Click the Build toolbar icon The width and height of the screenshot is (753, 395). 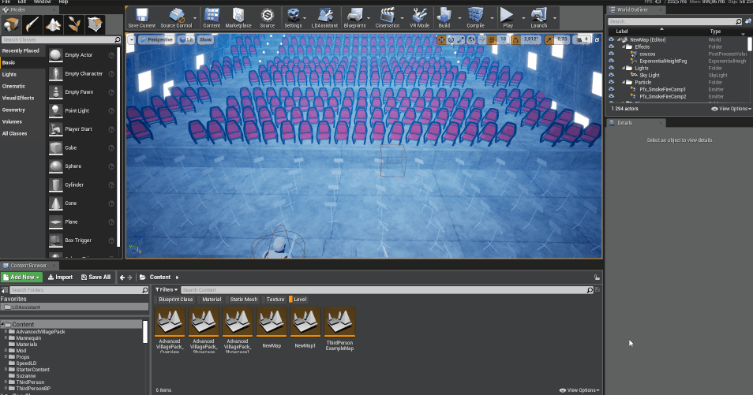point(444,18)
